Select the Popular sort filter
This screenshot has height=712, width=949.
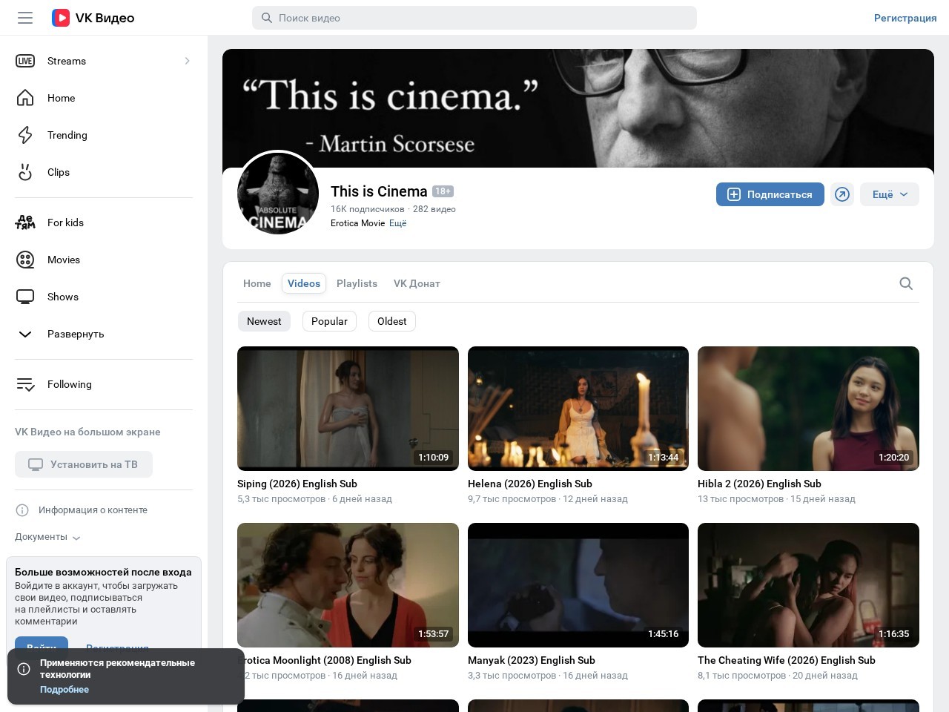pos(329,321)
